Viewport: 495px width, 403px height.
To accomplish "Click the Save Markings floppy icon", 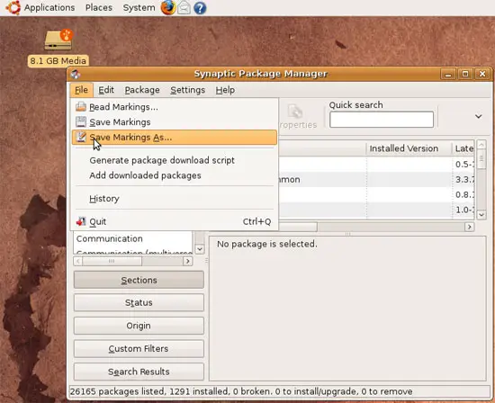I will click(x=81, y=121).
